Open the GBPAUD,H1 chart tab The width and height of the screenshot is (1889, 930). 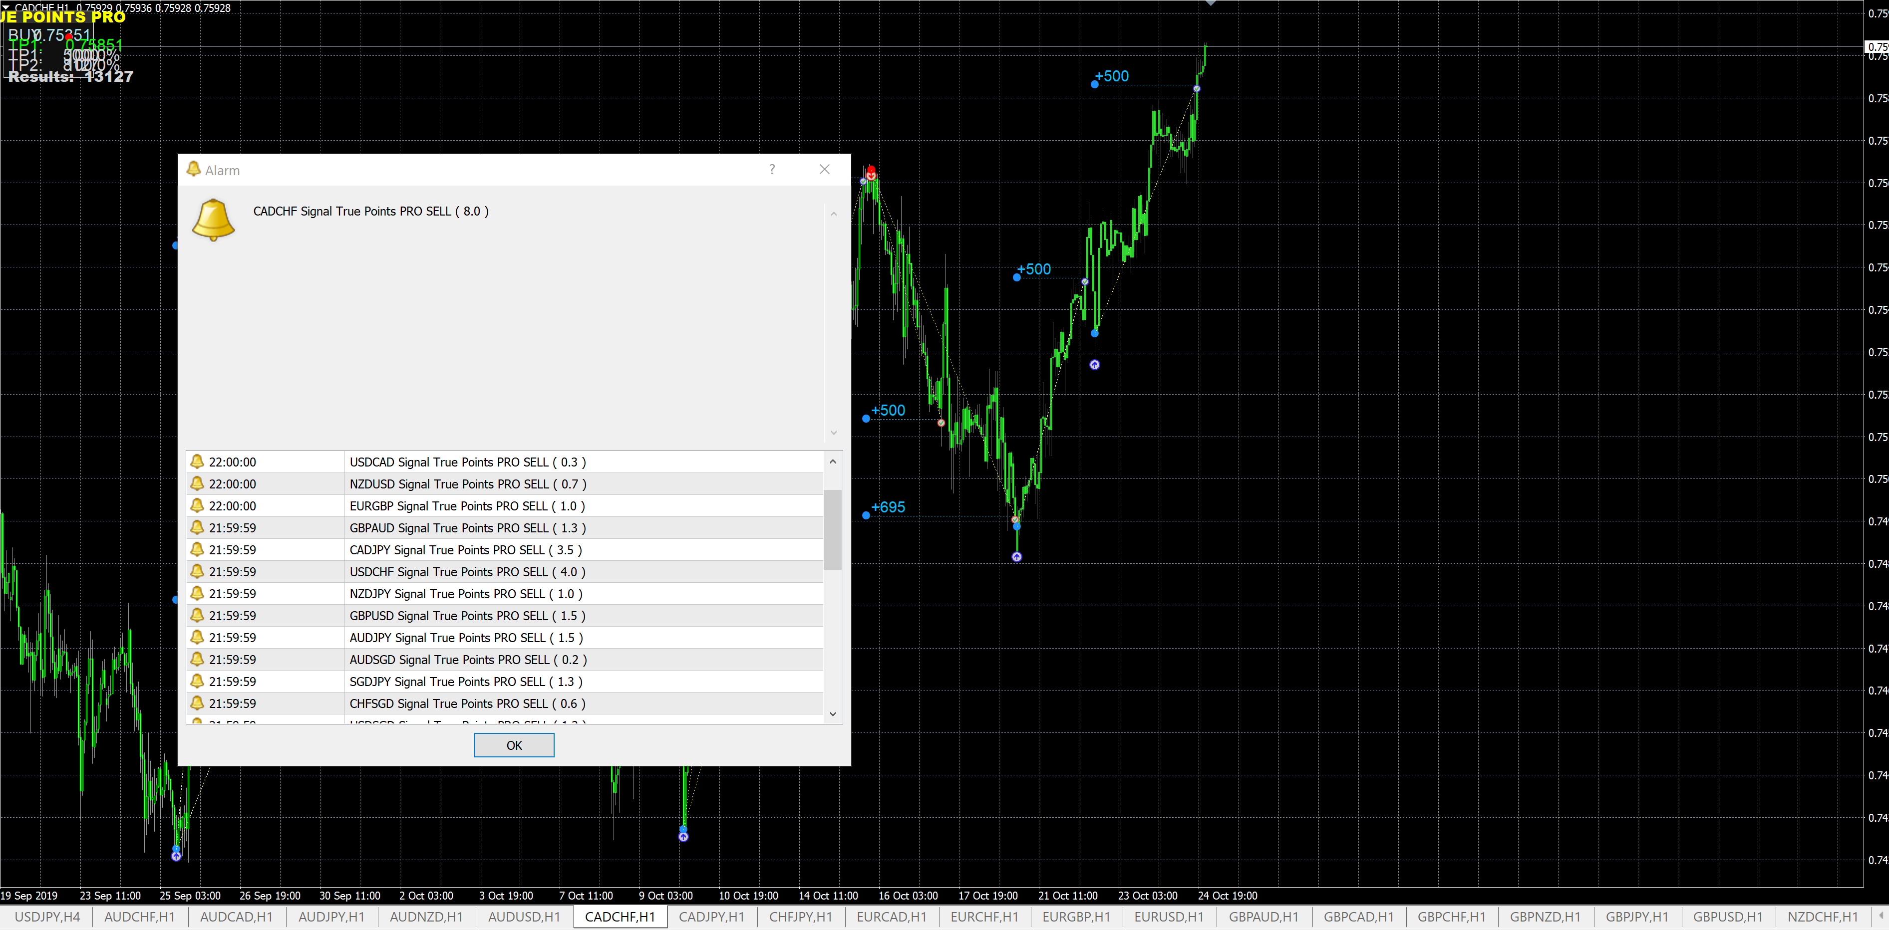click(x=1263, y=917)
